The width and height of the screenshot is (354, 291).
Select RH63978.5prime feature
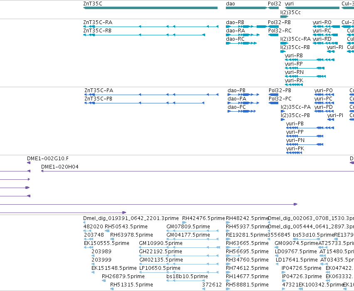112,240
